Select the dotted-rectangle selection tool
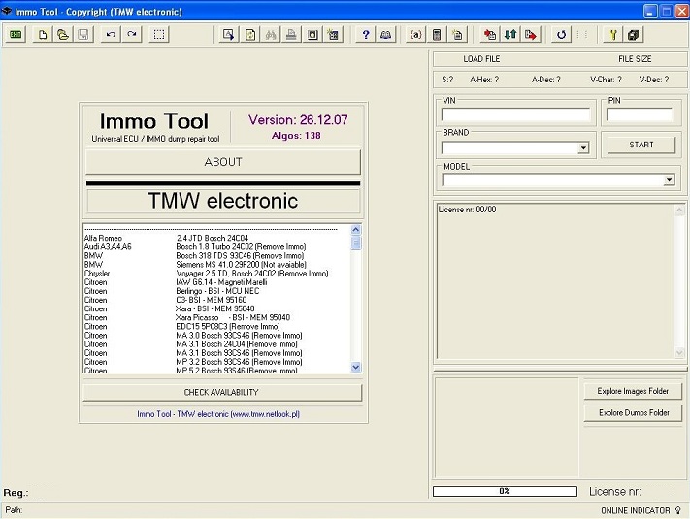The height and width of the screenshot is (519, 690). pos(159,35)
